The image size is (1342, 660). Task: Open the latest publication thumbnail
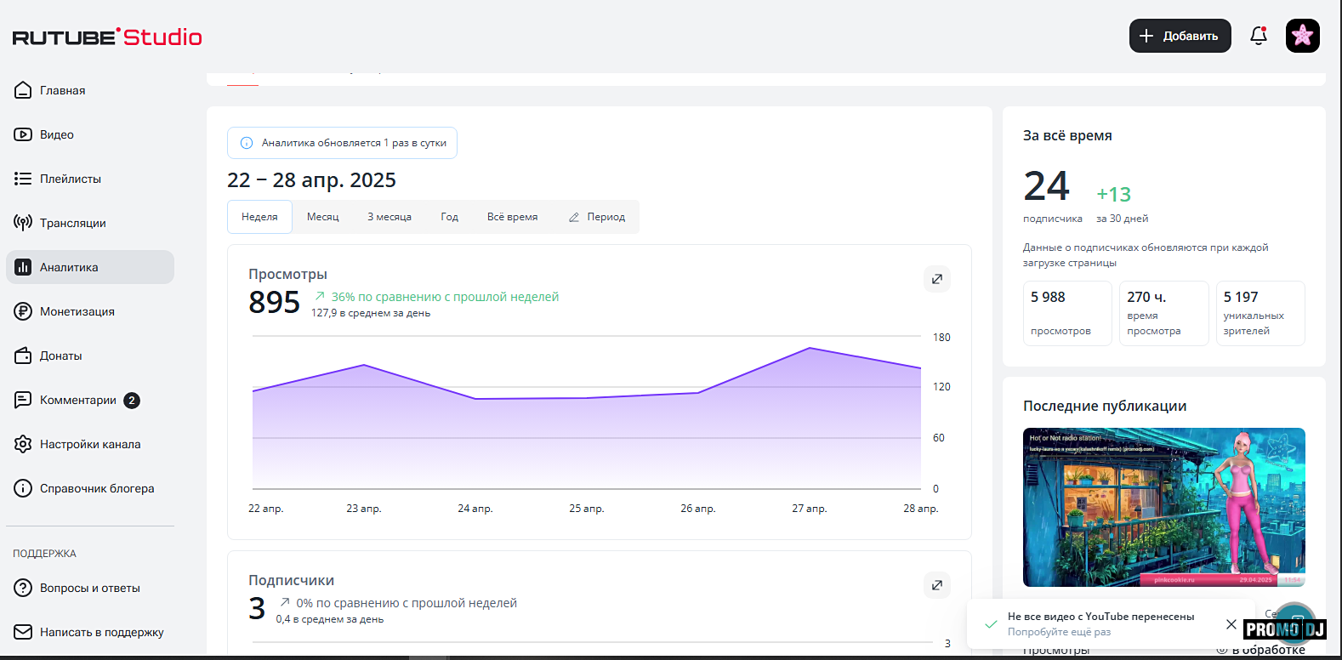(x=1163, y=507)
